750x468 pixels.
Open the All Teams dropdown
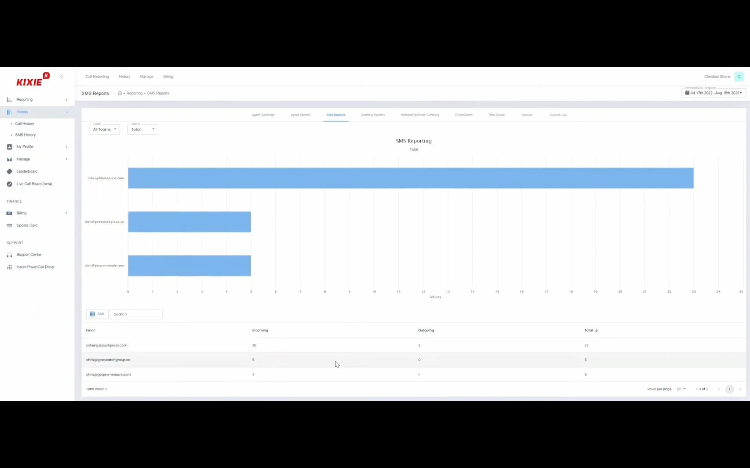pyautogui.click(x=104, y=129)
